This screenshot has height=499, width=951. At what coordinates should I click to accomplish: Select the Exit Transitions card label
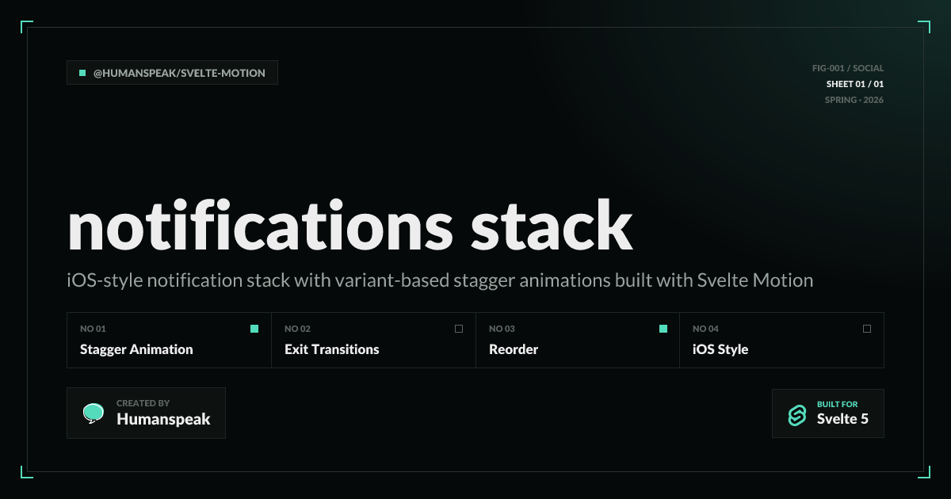(x=332, y=349)
